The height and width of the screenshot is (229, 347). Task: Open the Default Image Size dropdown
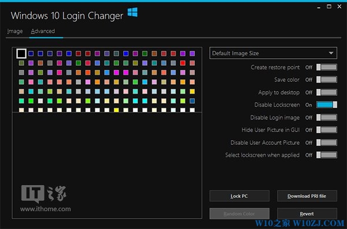pyautogui.click(x=273, y=53)
